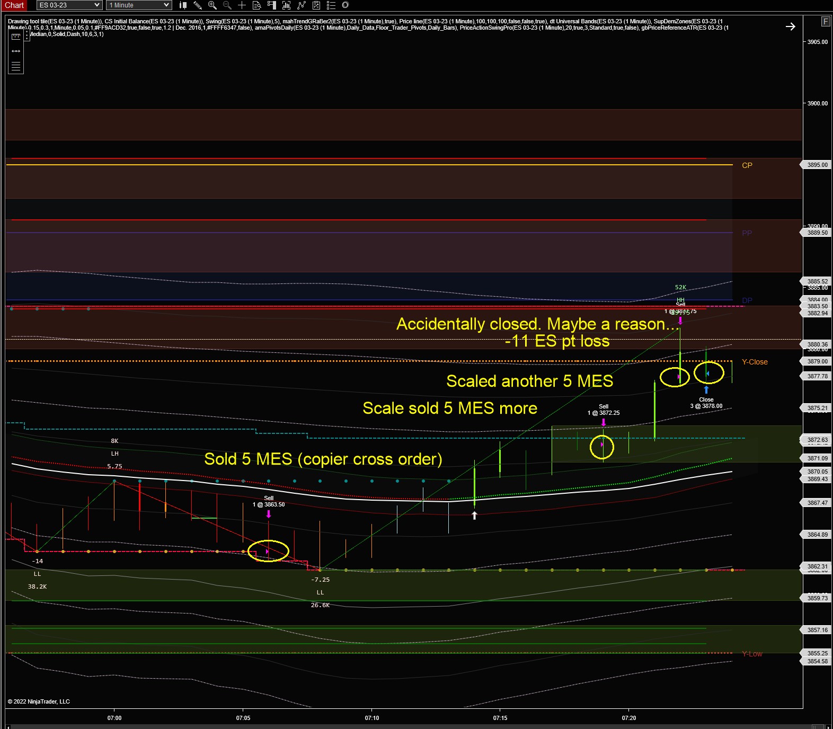Select the 'Sold 5 MES (copier cross order)' annotation
The image size is (833, 729).
pos(323,459)
